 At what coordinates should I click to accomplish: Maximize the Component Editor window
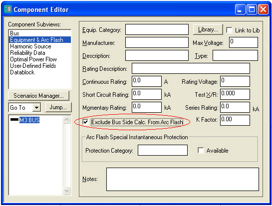252,9
